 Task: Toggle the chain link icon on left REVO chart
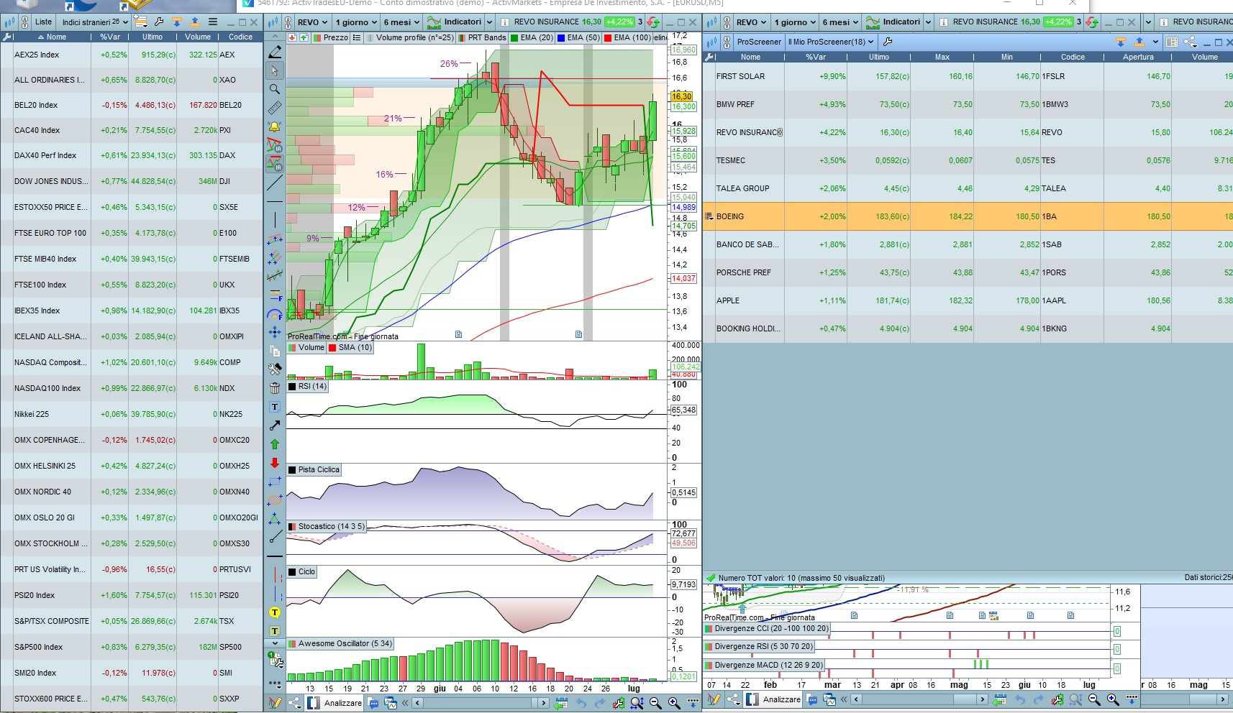tap(288, 22)
